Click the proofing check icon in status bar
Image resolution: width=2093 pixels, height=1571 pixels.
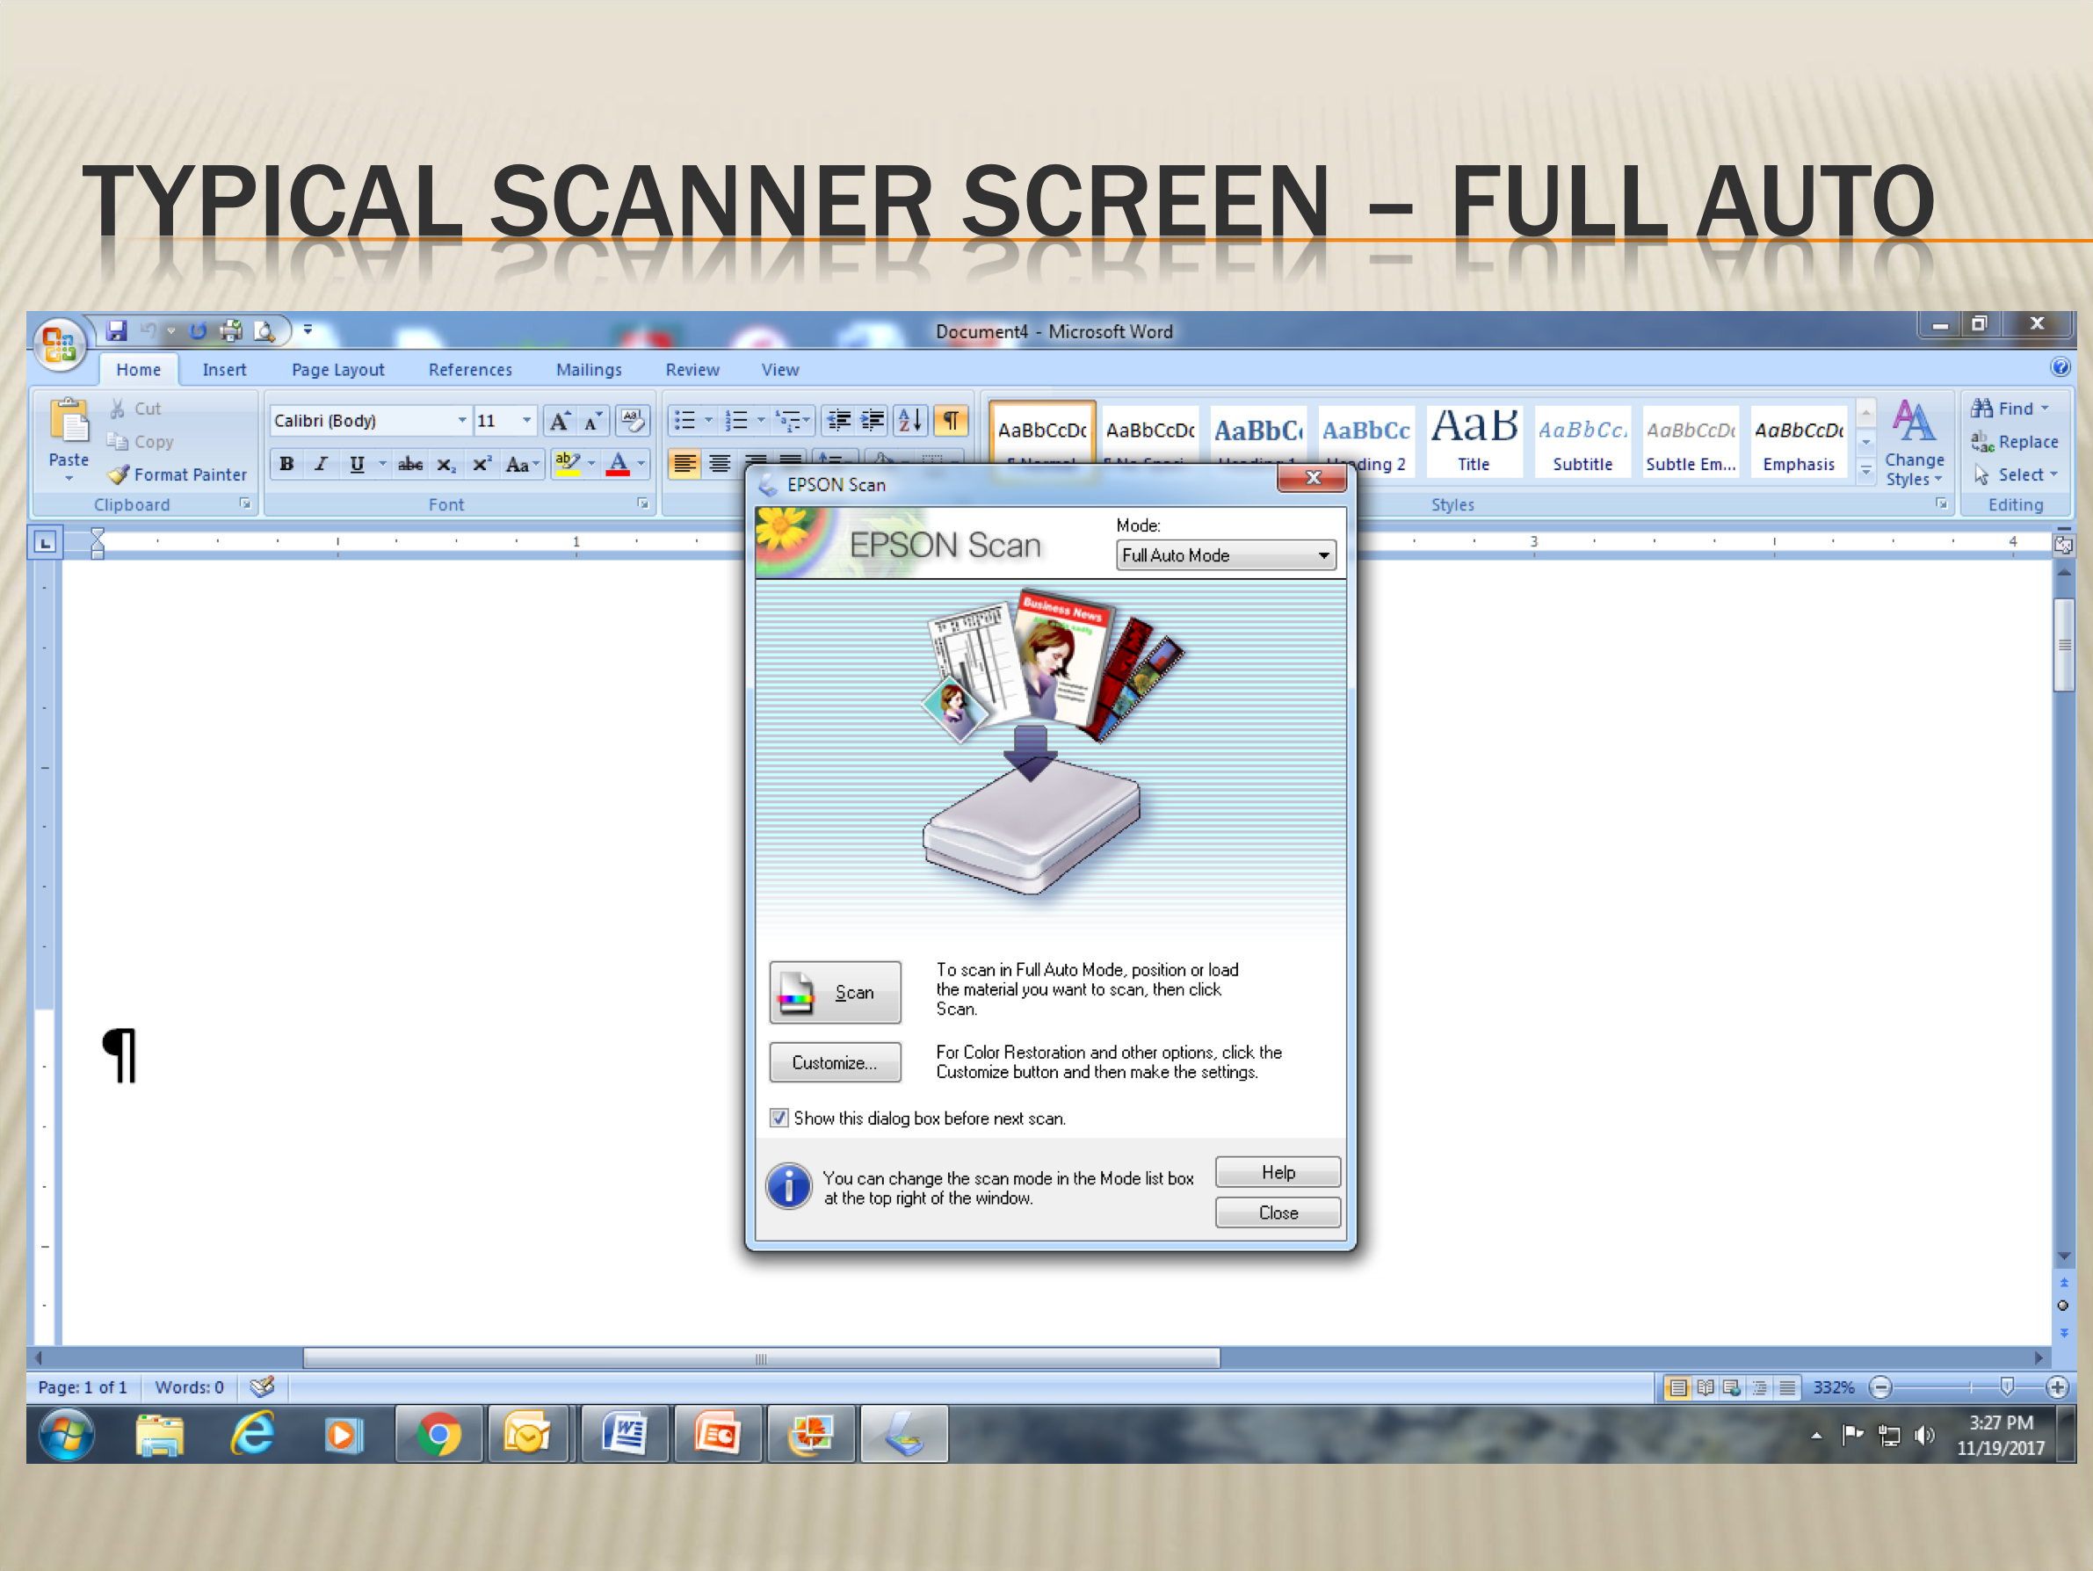262,1386
